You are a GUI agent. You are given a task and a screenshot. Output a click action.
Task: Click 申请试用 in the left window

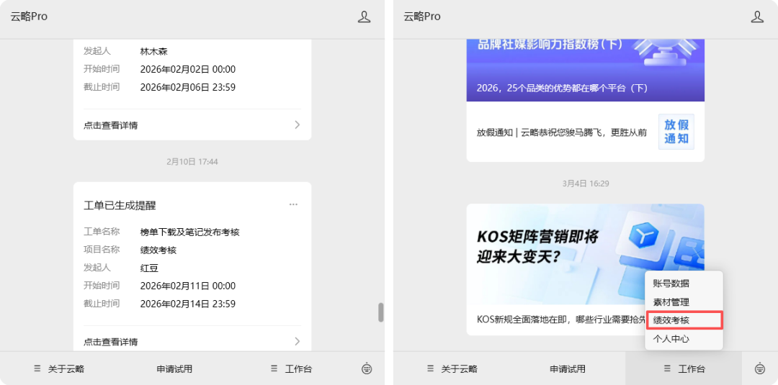[174, 368]
